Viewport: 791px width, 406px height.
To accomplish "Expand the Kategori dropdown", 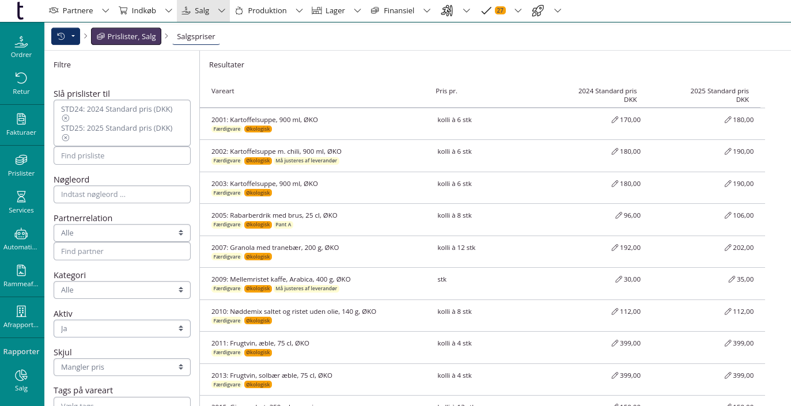I will (122, 290).
